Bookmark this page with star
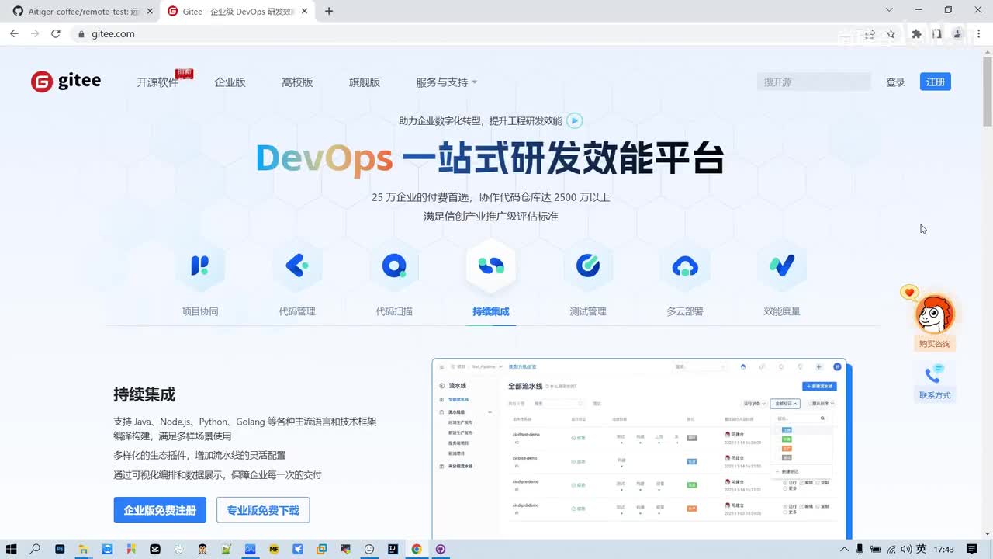 (x=891, y=33)
